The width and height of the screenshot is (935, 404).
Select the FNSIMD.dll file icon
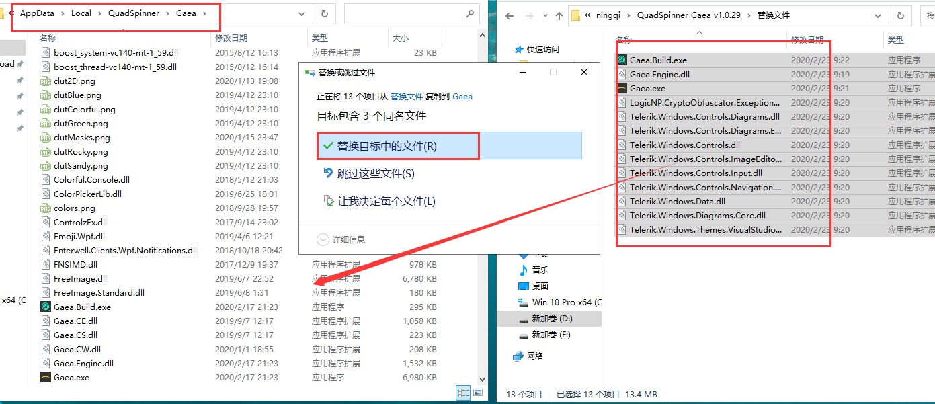(46, 264)
